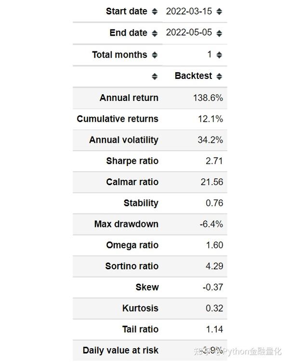
Task: Click sort icon in empty header cell
Action: coord(155,76)
